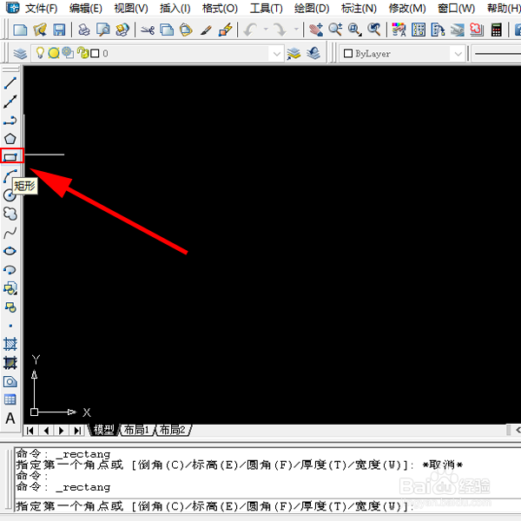Click the Cut scissors icon
The height and width of the screenshot is (521, 521).
point(148,30)
